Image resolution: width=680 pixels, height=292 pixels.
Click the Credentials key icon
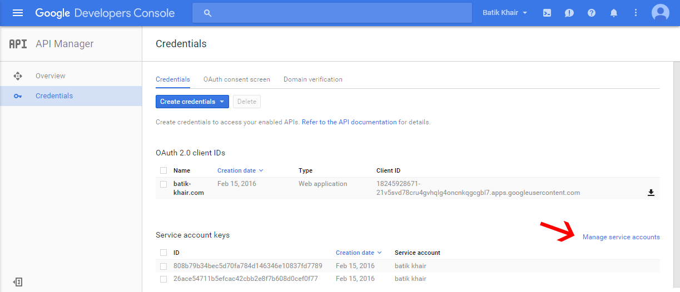click(18, 96)
